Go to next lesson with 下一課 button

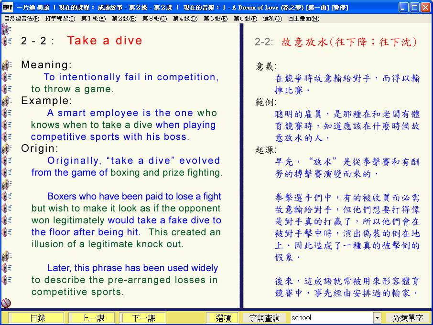143,318
